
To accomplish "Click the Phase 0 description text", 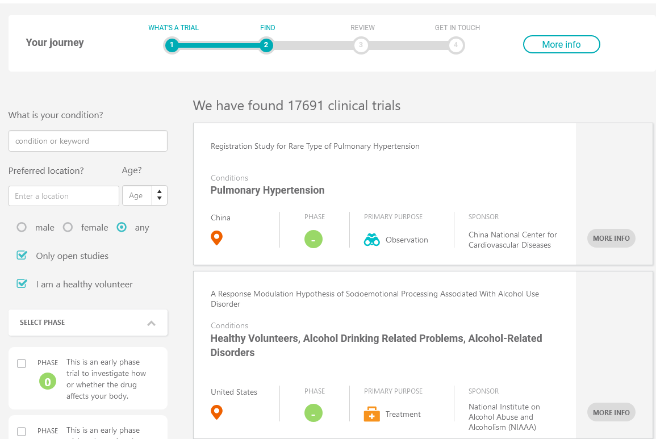I will coord(106,379).
